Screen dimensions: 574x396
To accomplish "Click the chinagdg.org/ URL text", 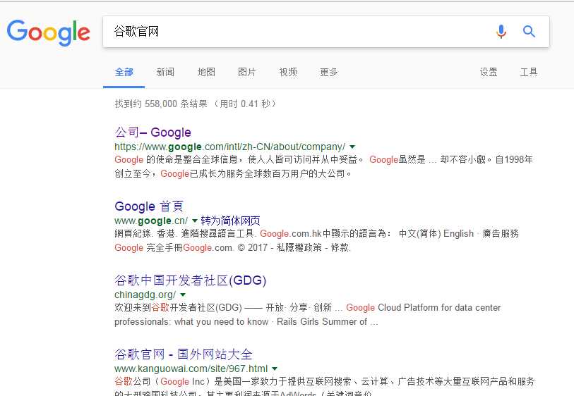I will click(145, 295).
